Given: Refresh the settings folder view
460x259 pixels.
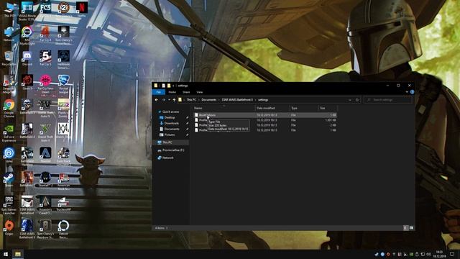Looking at the screenshot, I should (x=357, y=100).
